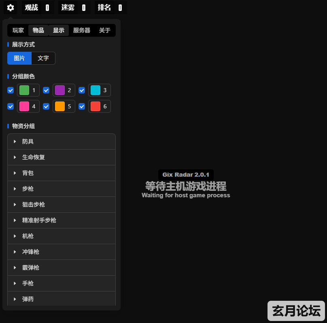Pick the pink group 4 color swatch
327x323 pixels.
(24, 106)
